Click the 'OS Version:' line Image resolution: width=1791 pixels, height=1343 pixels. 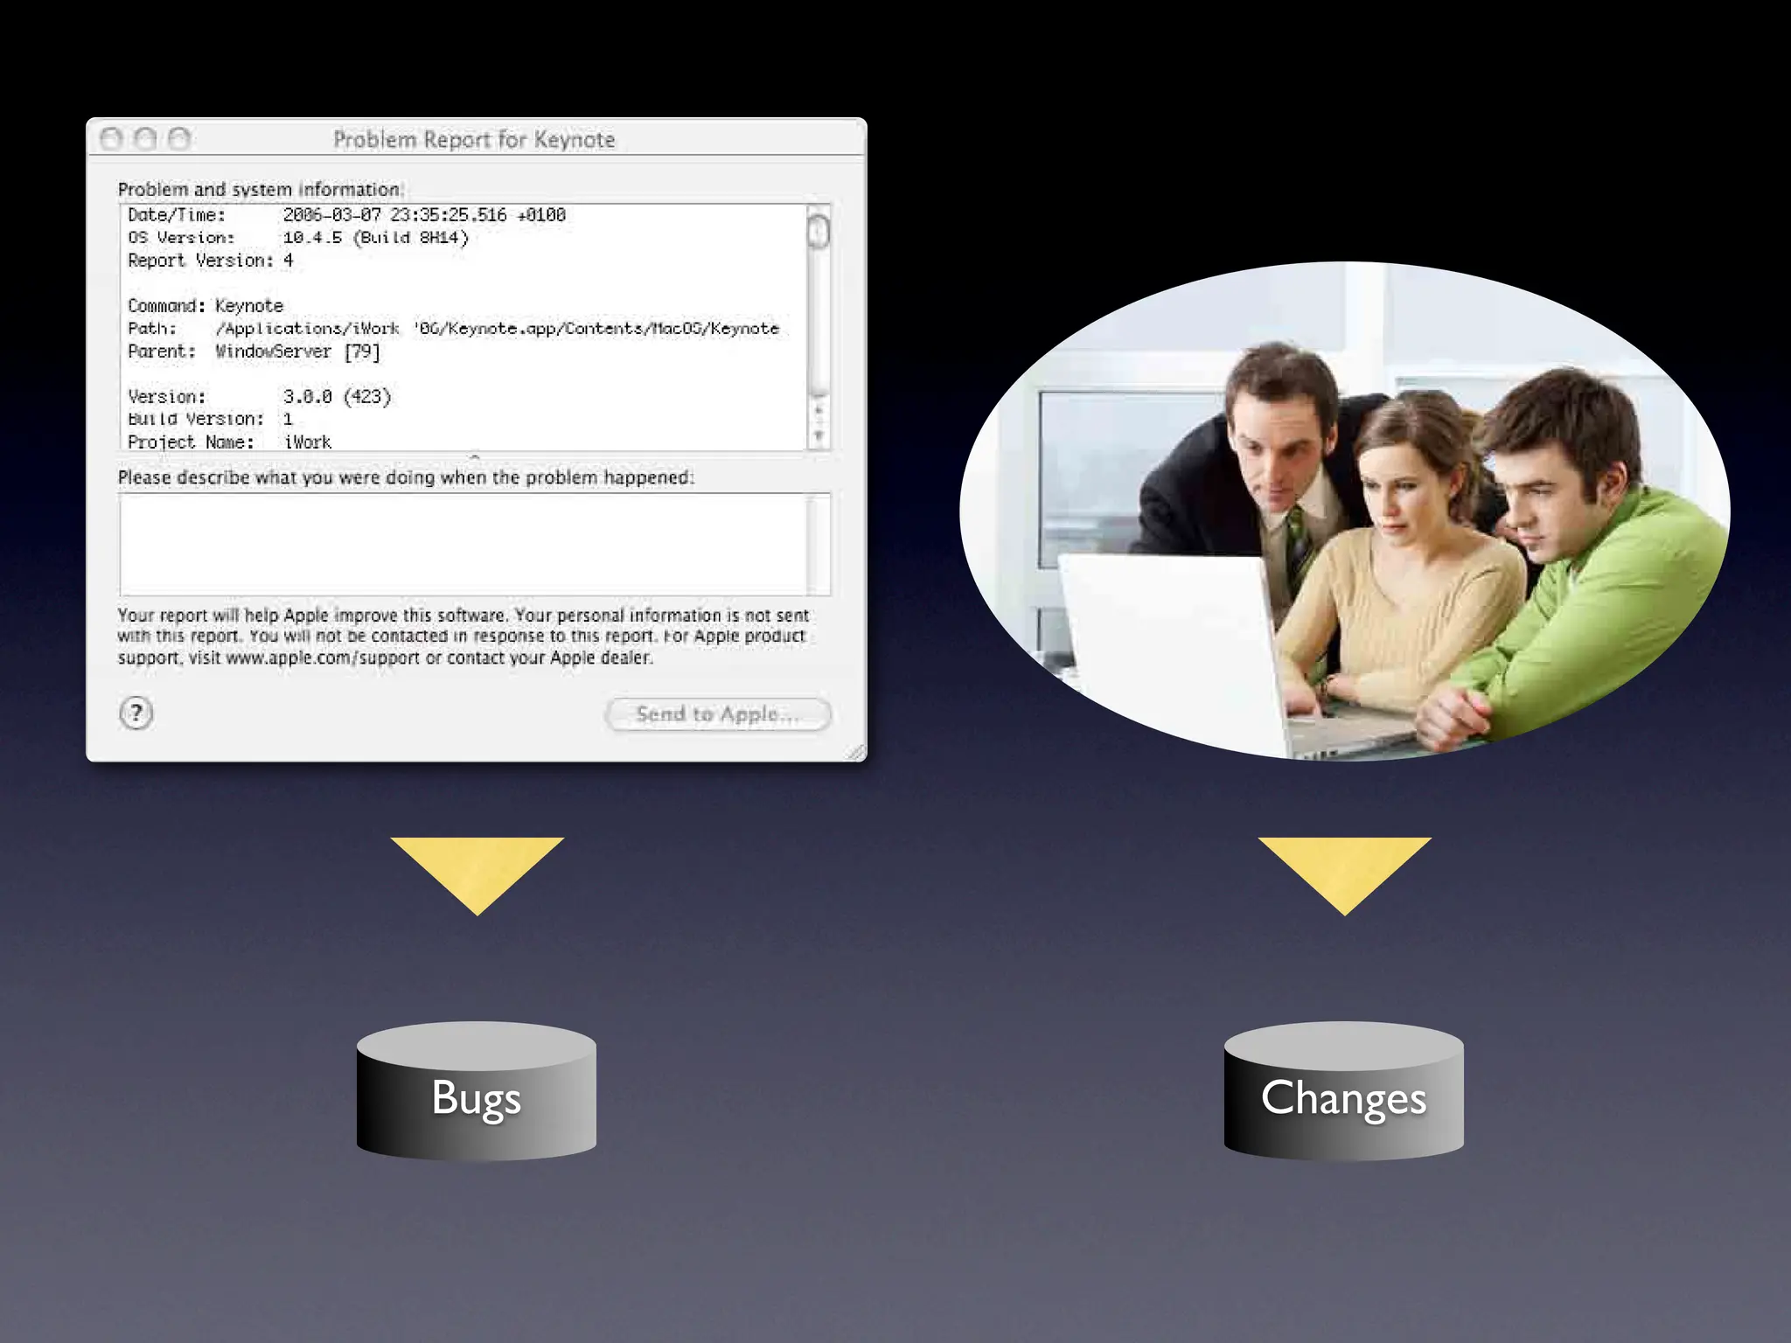coord(298,238)
